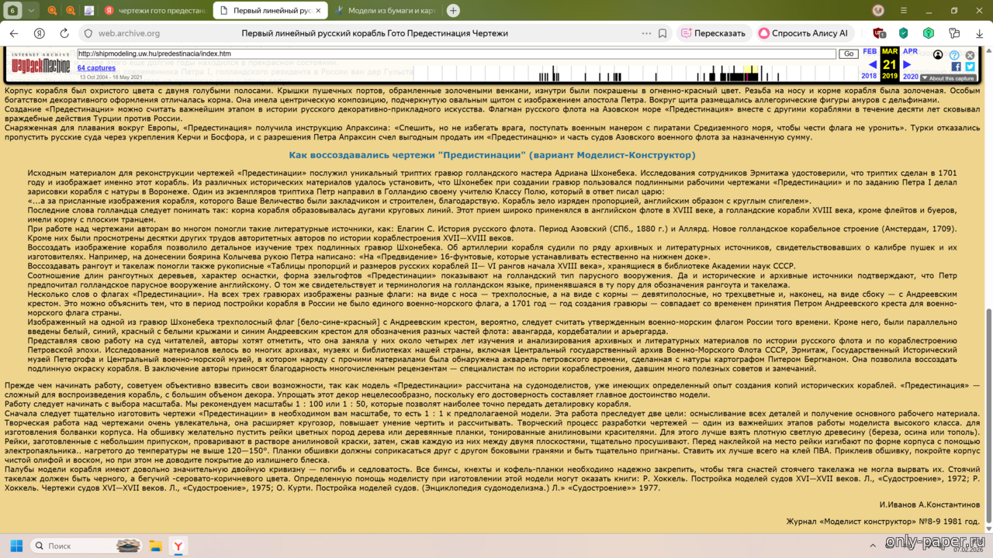The width and height of the screenshot is (993, 558).
Task: Go to the previous capture, FEB 2018
Action: coord(872,65)
